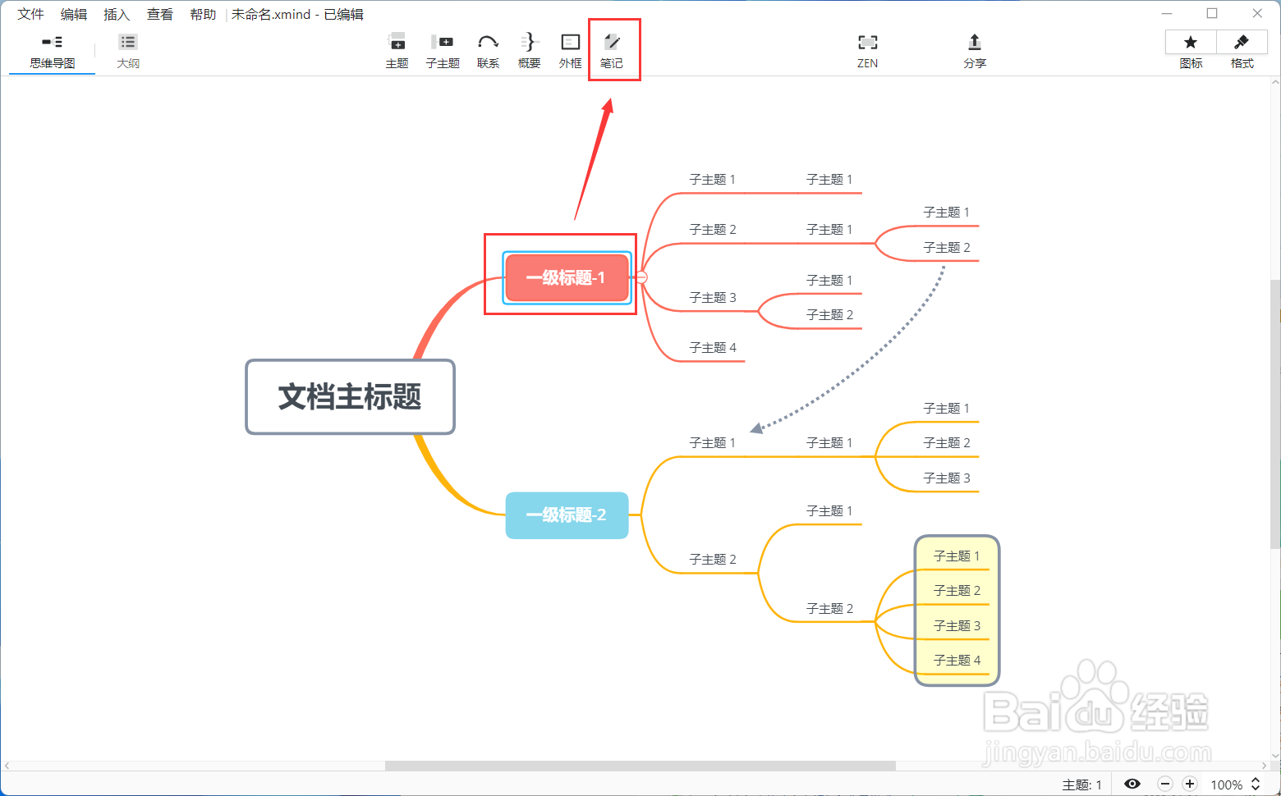Enter ZEN mode
The image size is (1281, 796).
tap(867, 51)
